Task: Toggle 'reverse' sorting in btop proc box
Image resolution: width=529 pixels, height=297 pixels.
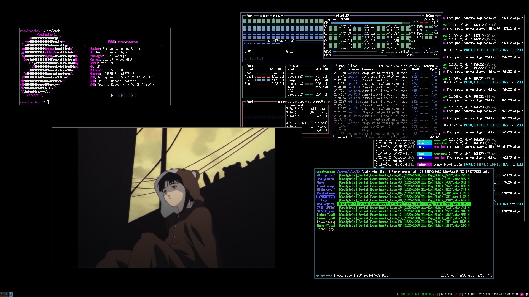Action: click(401, 66)
